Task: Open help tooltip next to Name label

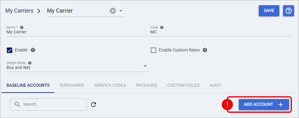Action: [22, 27]
